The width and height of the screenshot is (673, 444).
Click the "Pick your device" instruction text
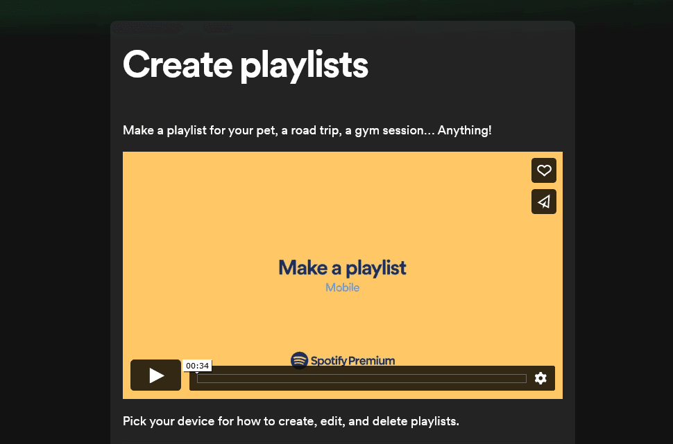tap(291, 420)
